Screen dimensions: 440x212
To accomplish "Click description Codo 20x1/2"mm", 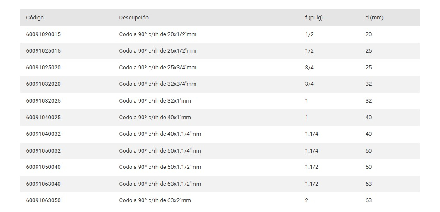I will (x=158, y=34).
